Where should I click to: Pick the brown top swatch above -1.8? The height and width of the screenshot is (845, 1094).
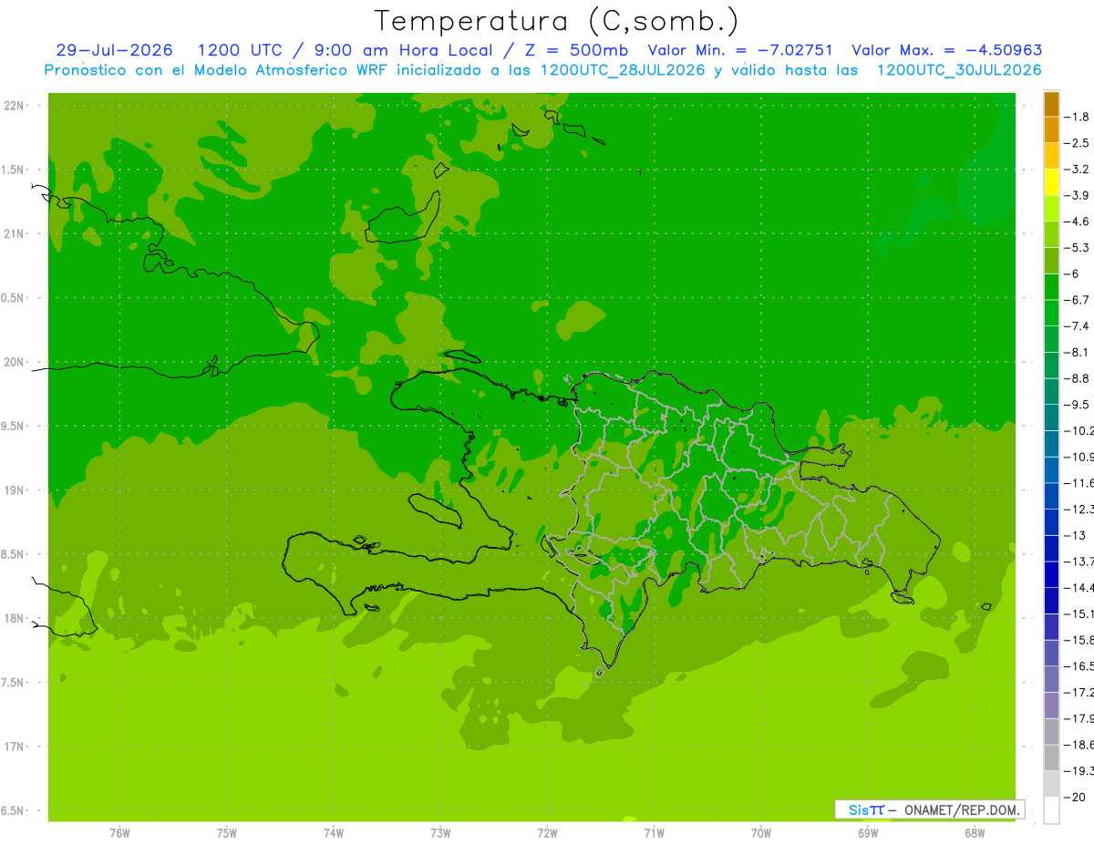pos(1051,104)
